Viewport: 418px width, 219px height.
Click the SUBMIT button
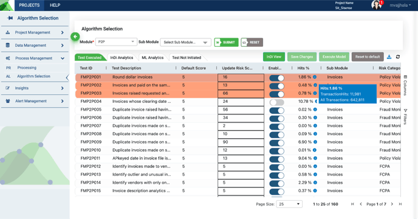point(227,42)
